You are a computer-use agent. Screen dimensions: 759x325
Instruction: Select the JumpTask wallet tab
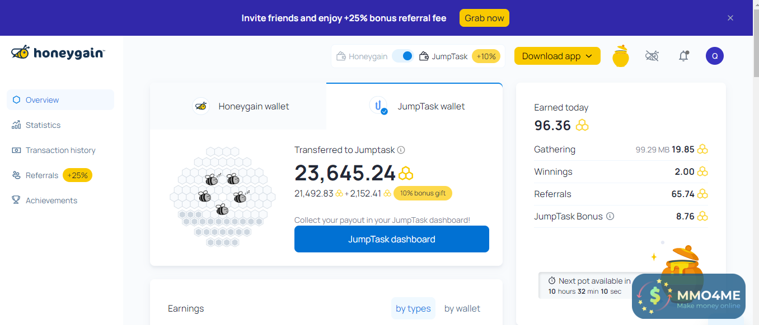tap(417, 106)
